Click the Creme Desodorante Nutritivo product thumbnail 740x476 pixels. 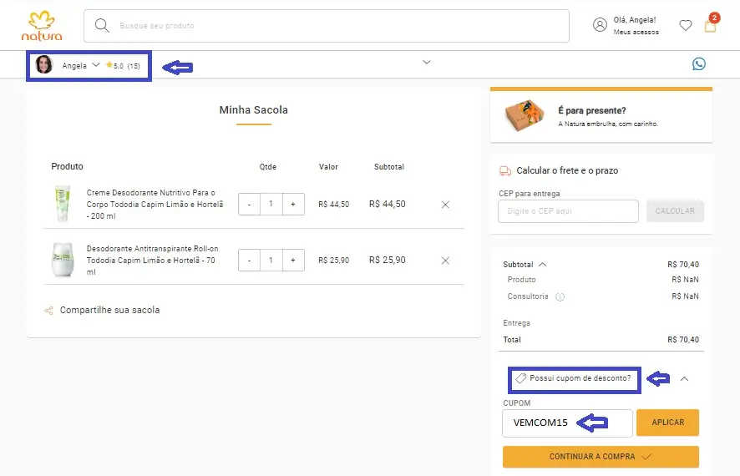[63, 204]
